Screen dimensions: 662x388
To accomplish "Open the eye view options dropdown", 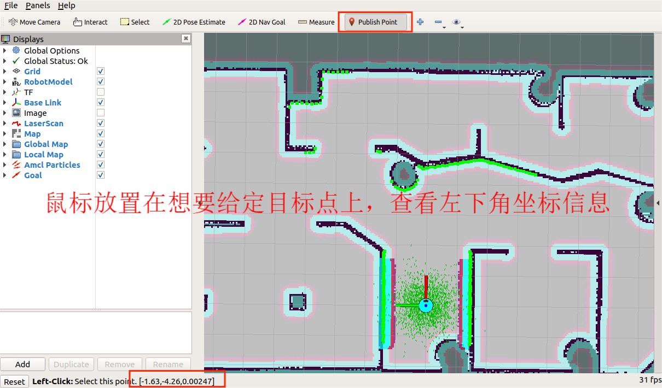I will click(457, 22).
